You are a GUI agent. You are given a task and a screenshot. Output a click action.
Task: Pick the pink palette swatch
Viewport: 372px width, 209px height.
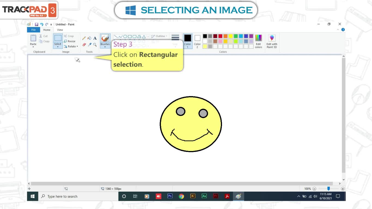220,41
